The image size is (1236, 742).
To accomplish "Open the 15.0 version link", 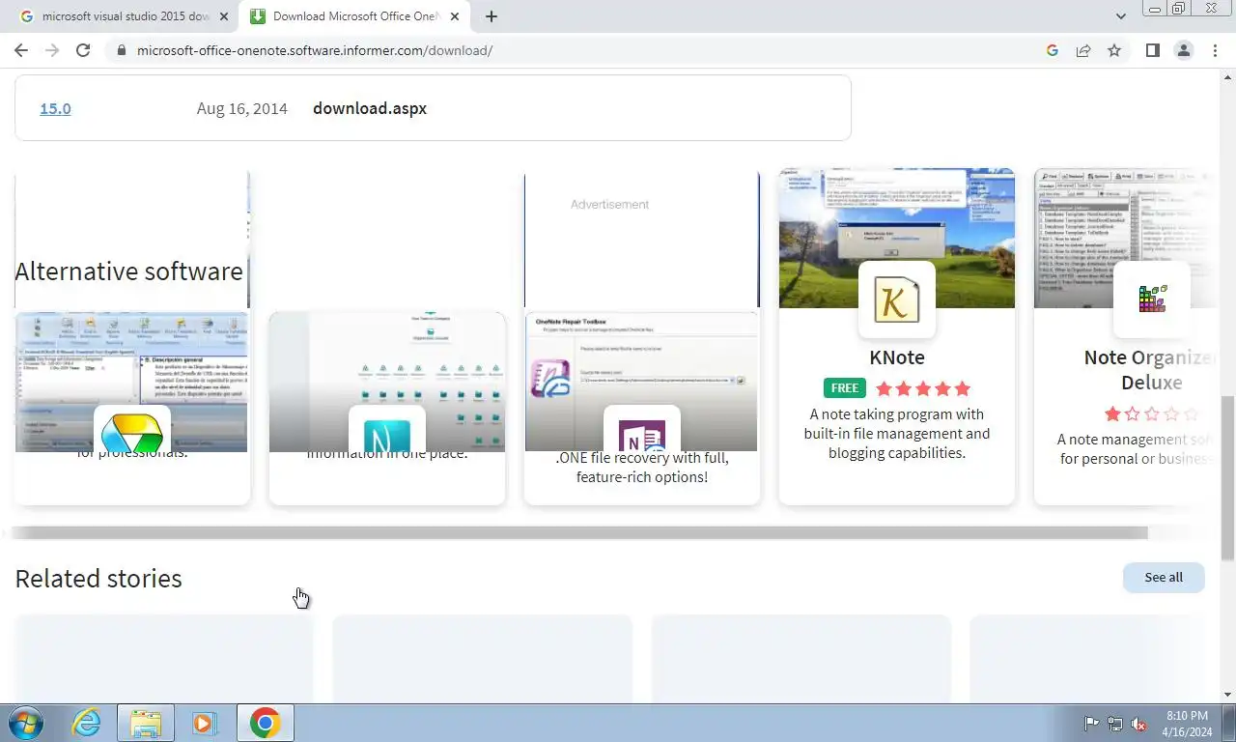I will (x=55, y=108).
